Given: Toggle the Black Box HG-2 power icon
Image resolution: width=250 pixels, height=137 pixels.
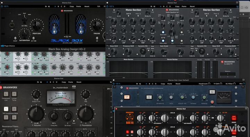Looking at the screenshot, I should tap(2, 7).
